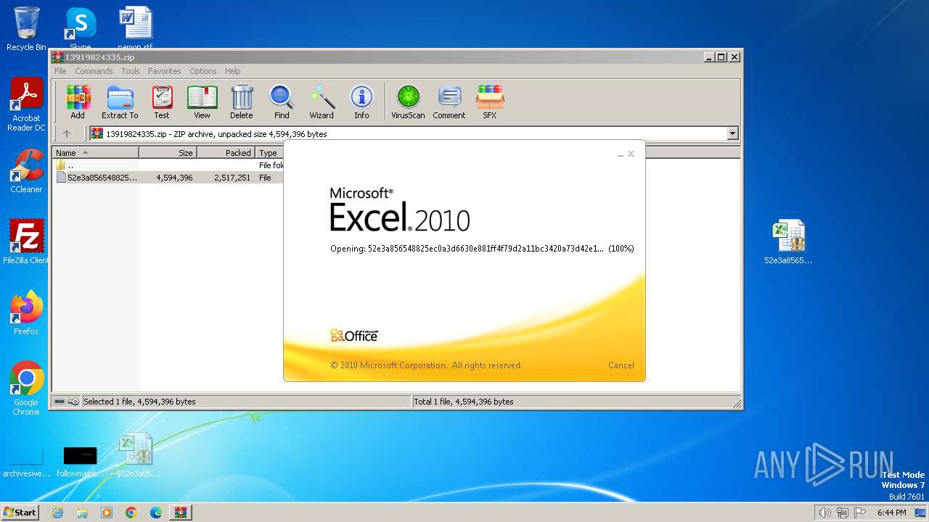Select the ~$52e3a85 temporary Excel file
Image resolution: width=929 pixels, height=522 pixels.
(135, 455)
